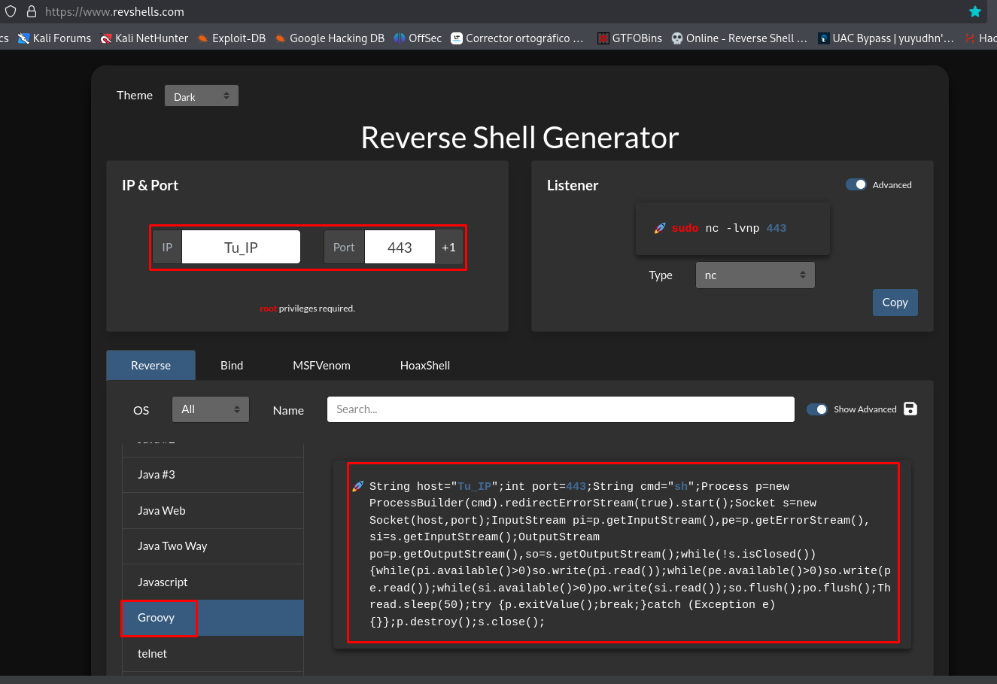Open the Exploit-DB bookmark

tap(232, 38)
